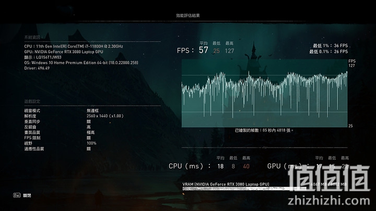Click the VRAM (NVIDIA GeForce RTX 3080 Laptop GPU) label

[226, 184]
